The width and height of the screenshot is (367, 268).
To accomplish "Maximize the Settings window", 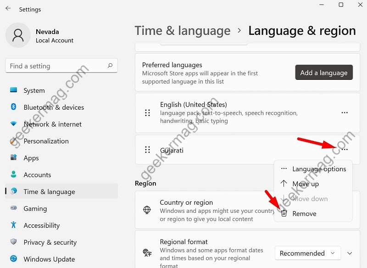I will tap(341, 5).
